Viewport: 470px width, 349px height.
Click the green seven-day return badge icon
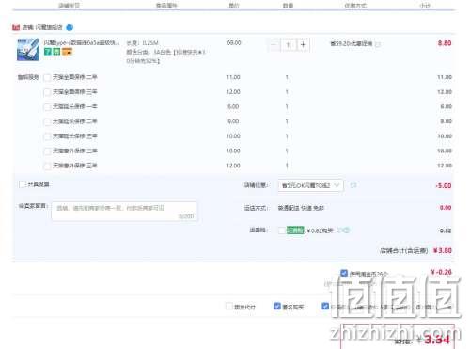(x=48, y=52)
